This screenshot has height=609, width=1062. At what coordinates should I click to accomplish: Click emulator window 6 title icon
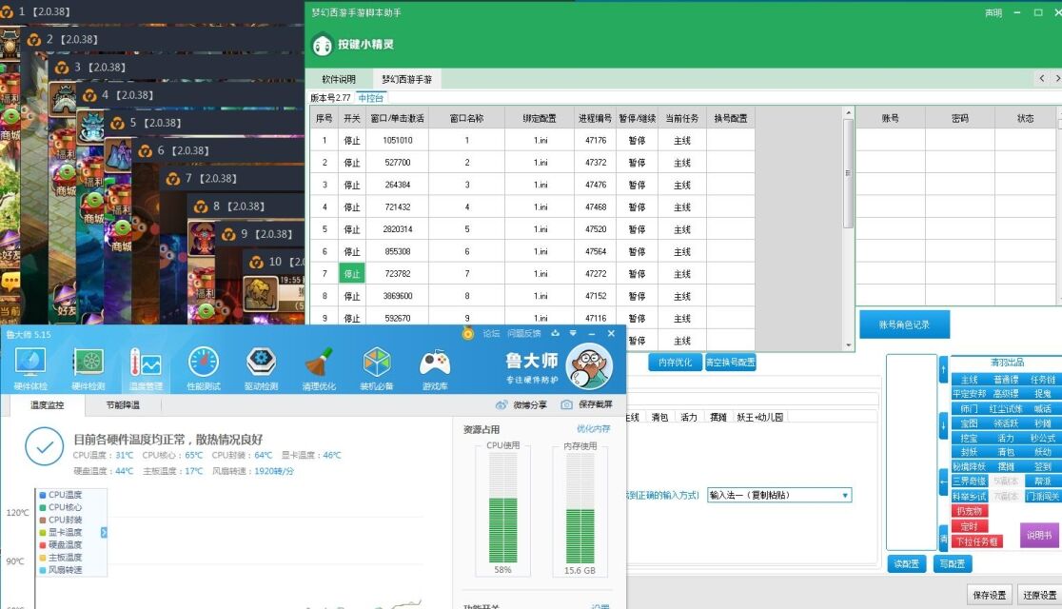(145, 150)
